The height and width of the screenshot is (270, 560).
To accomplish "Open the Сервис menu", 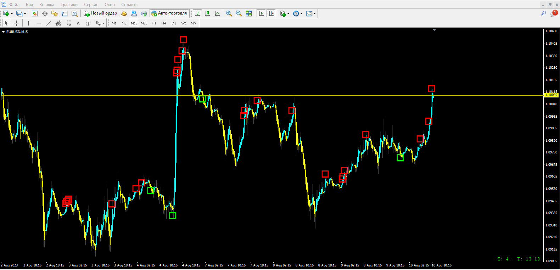I will click(x=91, y=5).
